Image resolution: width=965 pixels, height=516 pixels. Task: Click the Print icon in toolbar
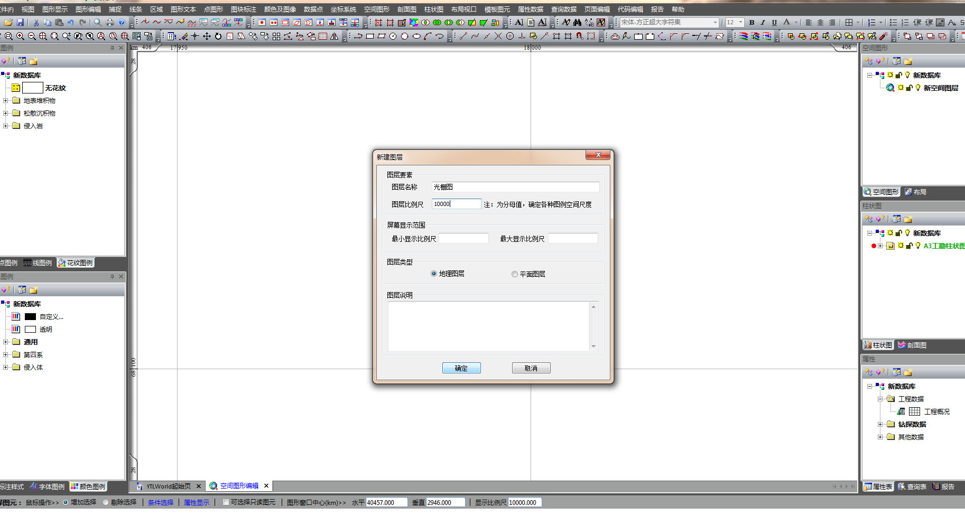point(110,22)
